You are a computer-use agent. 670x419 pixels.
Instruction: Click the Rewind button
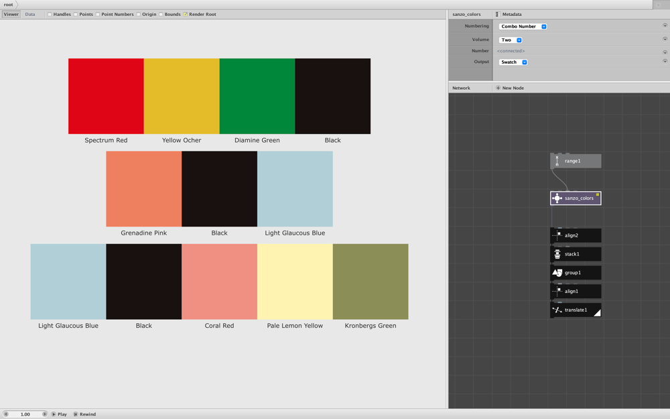[84, 414]
